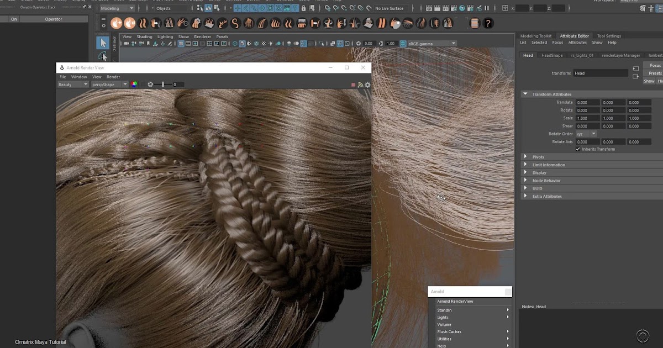Click the Ornatrix barrel shelf icon
The height and width of the screenshot is (348, 663).
(x=475, y=23)
